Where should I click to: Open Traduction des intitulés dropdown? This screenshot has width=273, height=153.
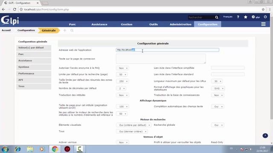[122, 95]
